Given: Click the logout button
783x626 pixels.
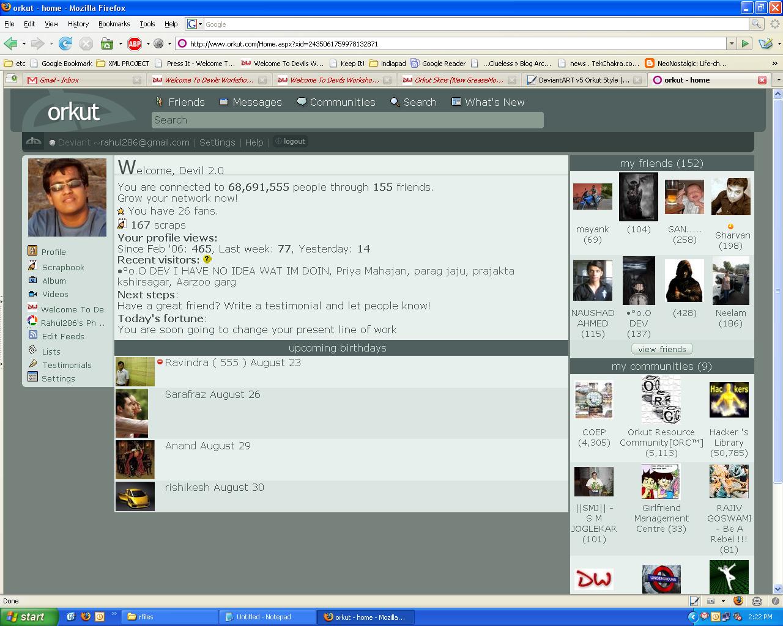Looking at the screenshot, I should (x=290, y=141).
